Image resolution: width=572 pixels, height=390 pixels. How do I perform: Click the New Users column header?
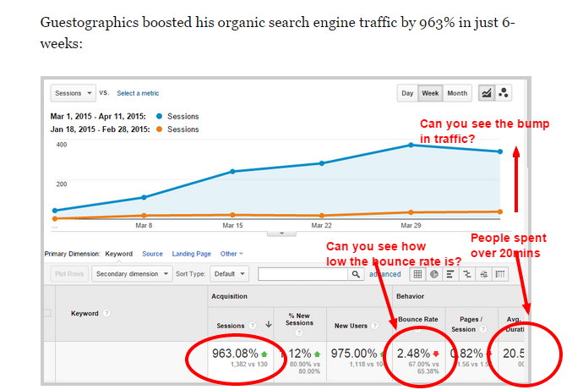[351, 326]
